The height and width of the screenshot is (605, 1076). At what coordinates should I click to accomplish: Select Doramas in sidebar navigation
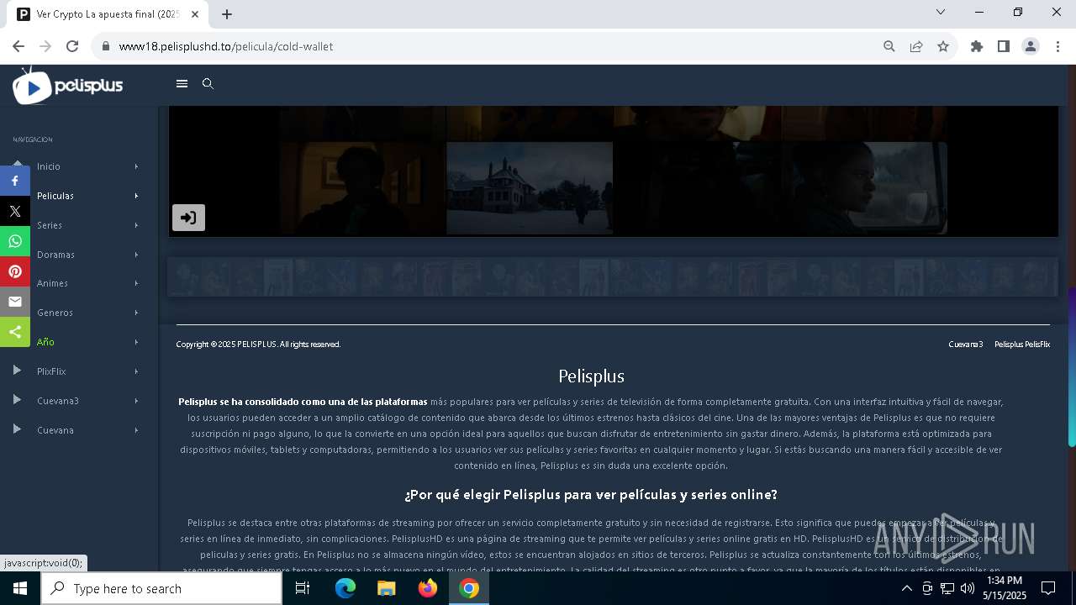tap(55, 255)
